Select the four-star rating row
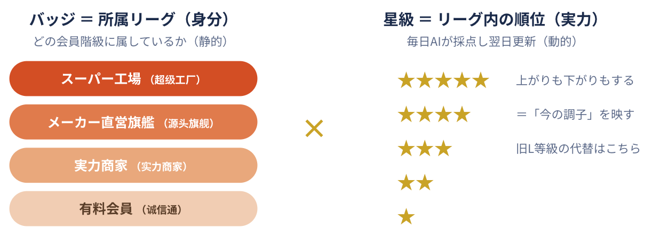The width and height of the screenshot is (652, 244). pyautogui.click(x=434, y=115)
